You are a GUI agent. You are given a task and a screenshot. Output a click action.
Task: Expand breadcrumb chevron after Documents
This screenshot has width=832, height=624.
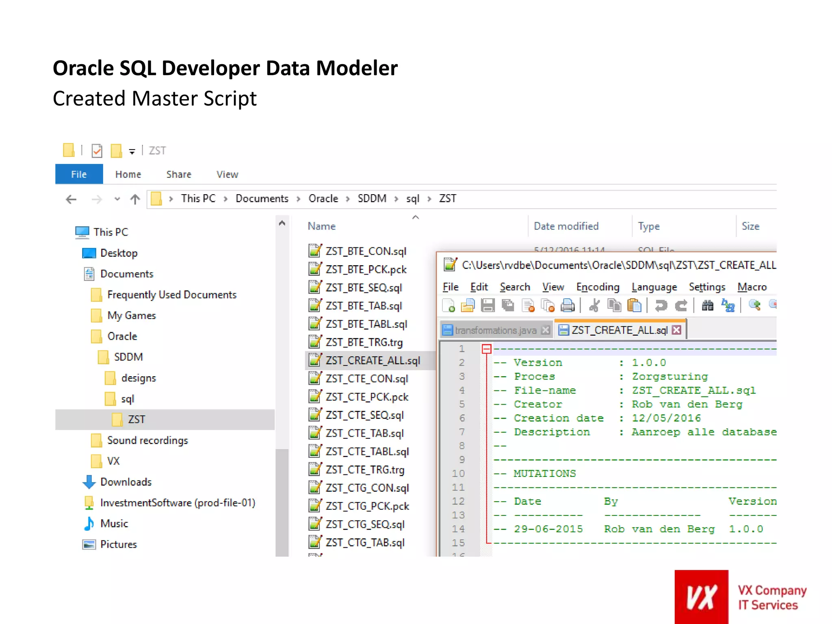(298, 199)
